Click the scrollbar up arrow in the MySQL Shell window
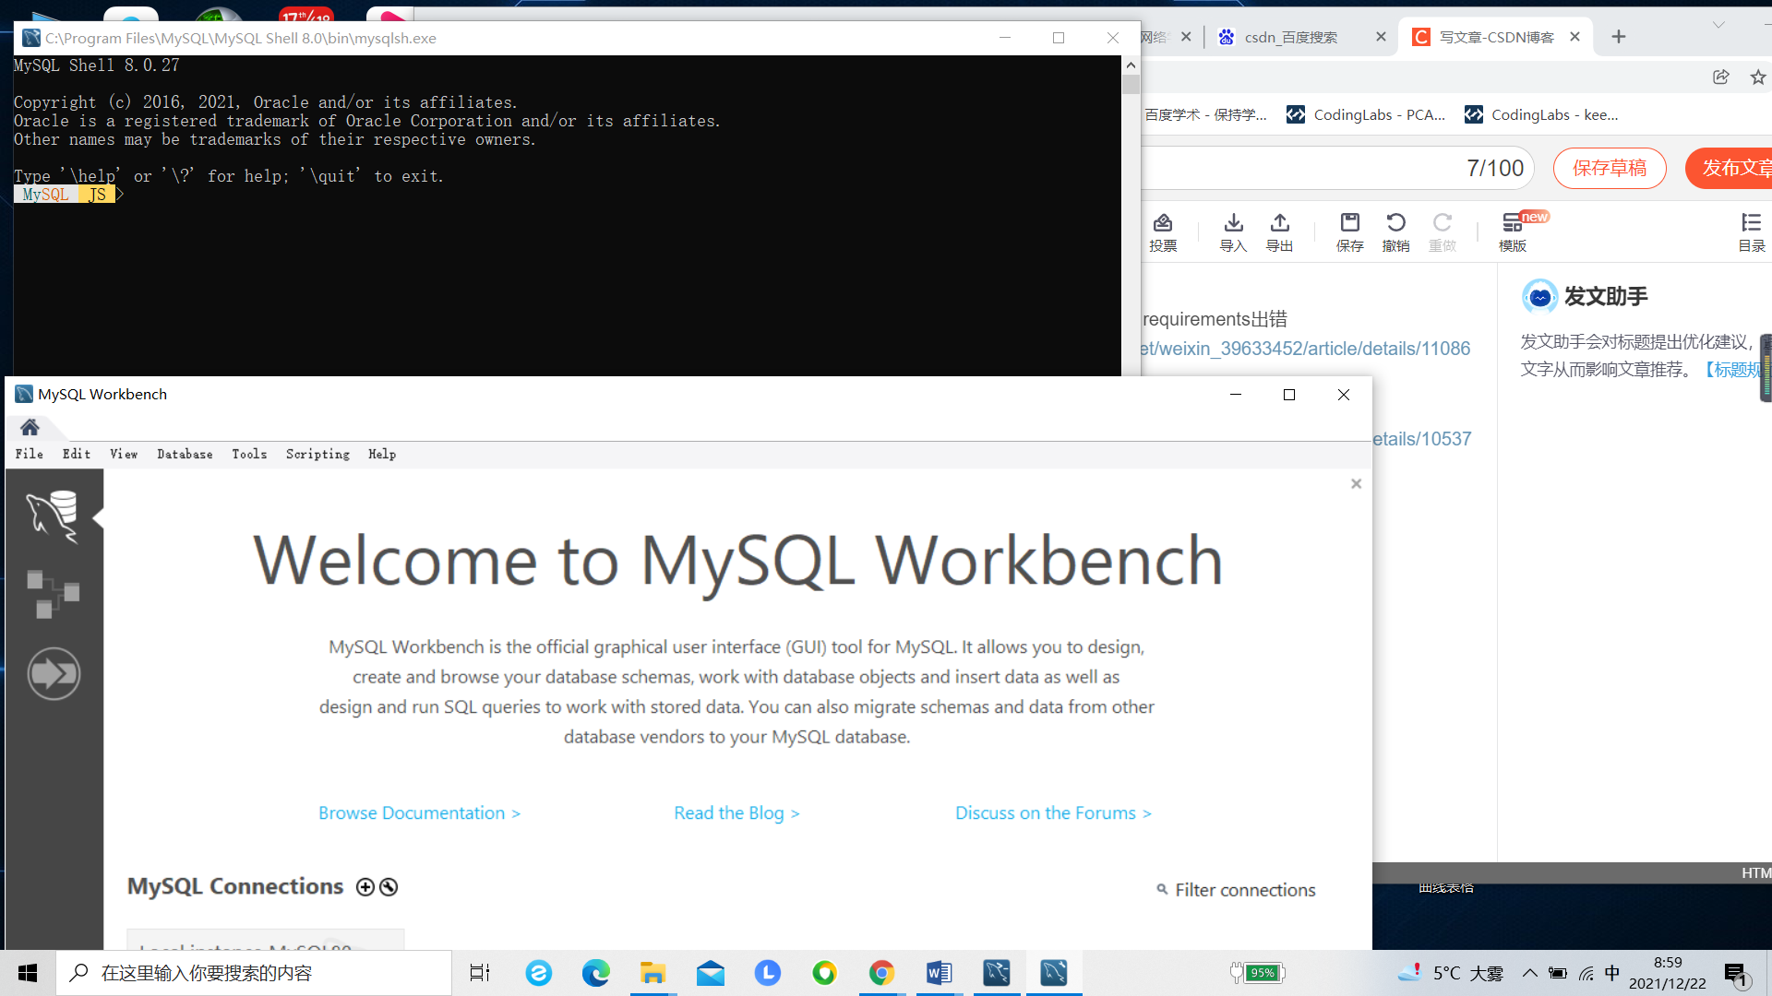The width and height of the screenshot is (1772, 996). click(1130, 65)
